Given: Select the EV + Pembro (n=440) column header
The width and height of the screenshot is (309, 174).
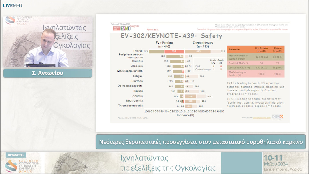Looking at the screenshot, I should [x=262, y=49].
